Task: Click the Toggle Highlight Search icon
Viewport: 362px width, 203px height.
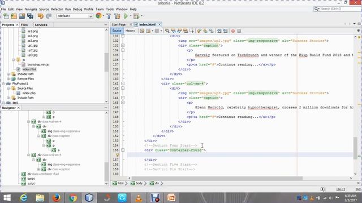Action: tap(186, 31)
